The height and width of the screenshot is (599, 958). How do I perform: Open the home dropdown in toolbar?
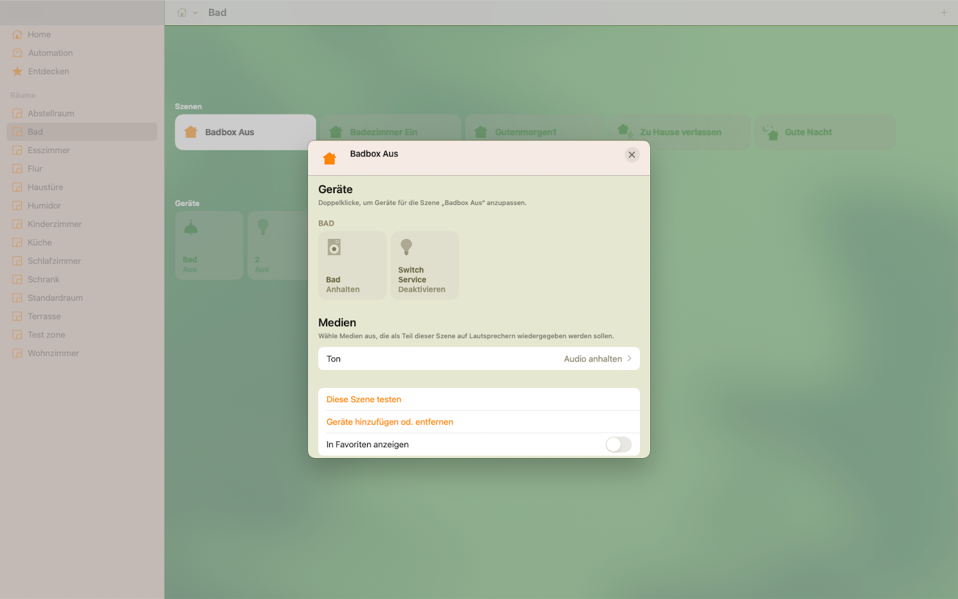(187, 13)
